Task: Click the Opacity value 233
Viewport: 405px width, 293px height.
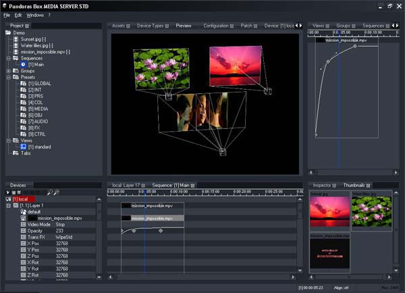Action: [59, 231]
